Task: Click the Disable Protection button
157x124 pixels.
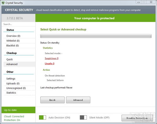Action: click(x=137, y=118)
